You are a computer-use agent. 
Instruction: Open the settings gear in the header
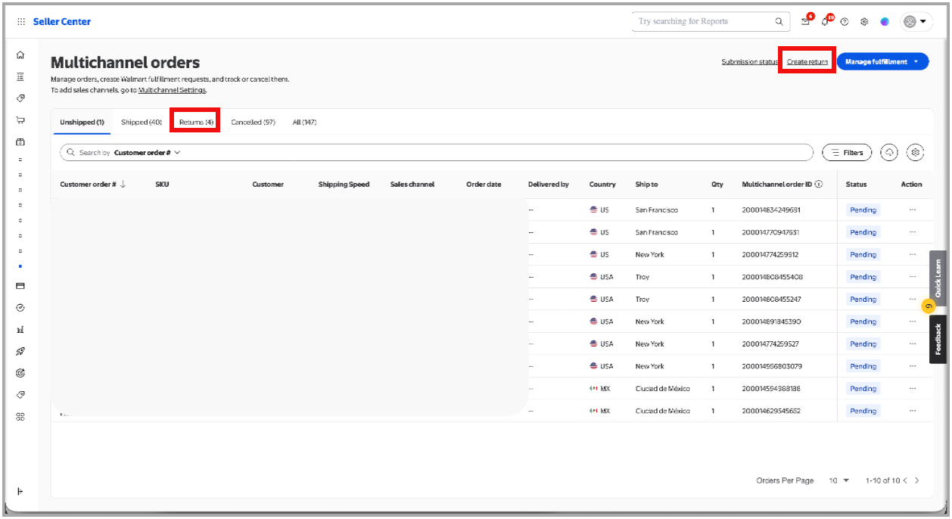click(x=864, y=22)
